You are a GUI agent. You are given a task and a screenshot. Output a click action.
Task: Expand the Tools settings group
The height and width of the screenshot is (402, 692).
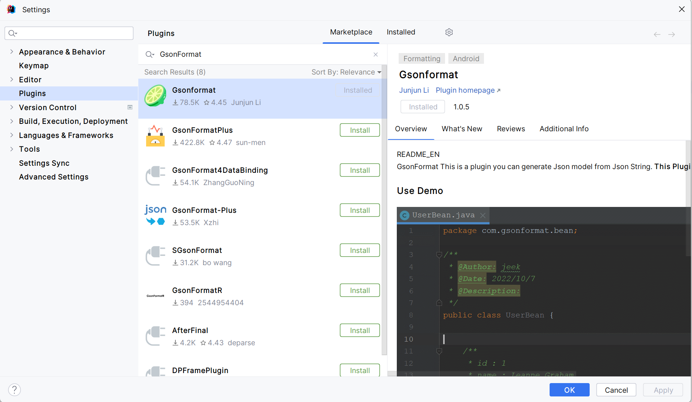11,149
